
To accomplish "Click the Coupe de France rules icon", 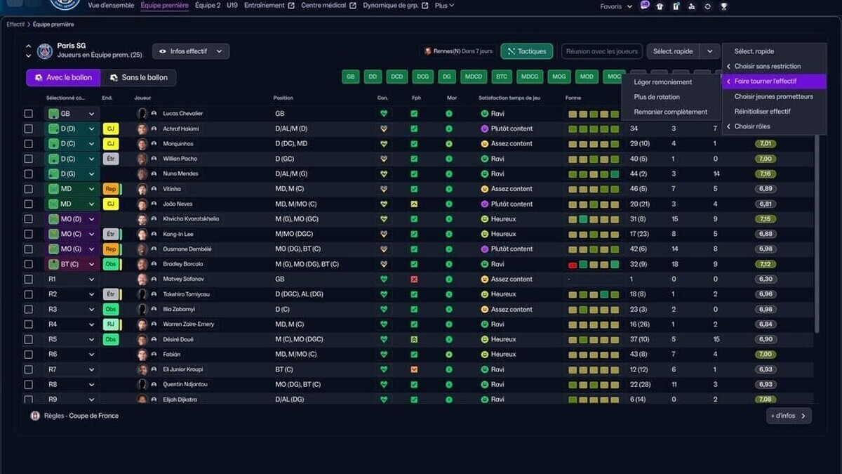I will click(35, 416).
